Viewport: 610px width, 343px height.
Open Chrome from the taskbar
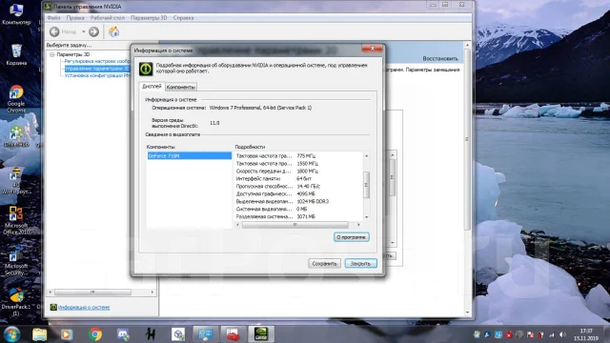click(95, 334)
